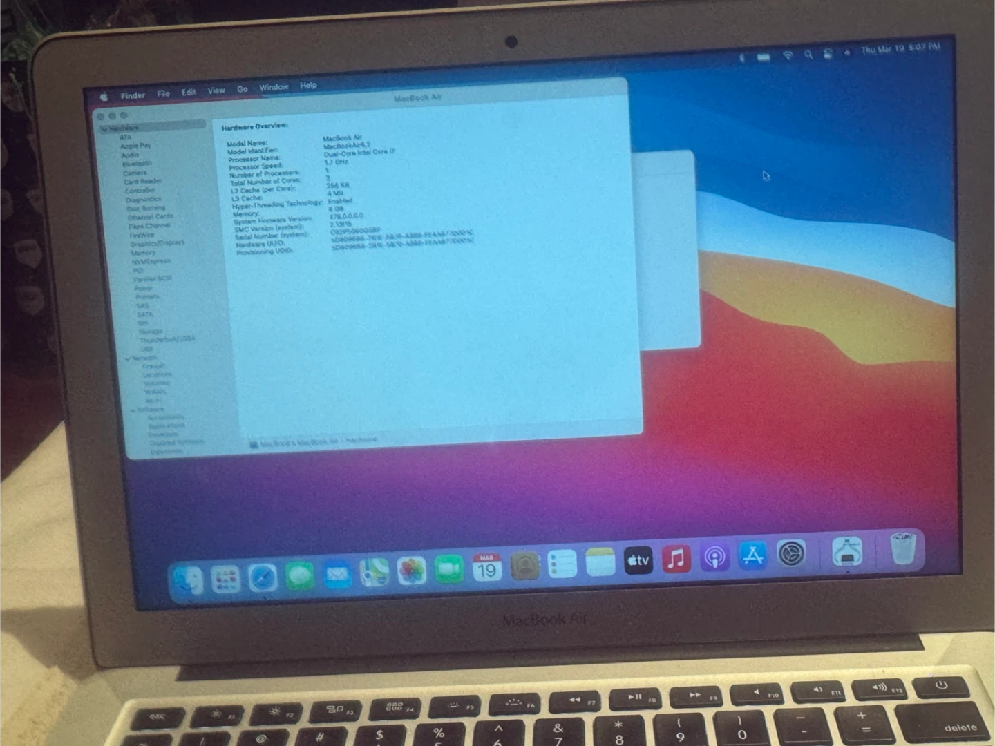Open the File menu
Viewport: 995px width, 746px height.
click(x=163, y=93)
